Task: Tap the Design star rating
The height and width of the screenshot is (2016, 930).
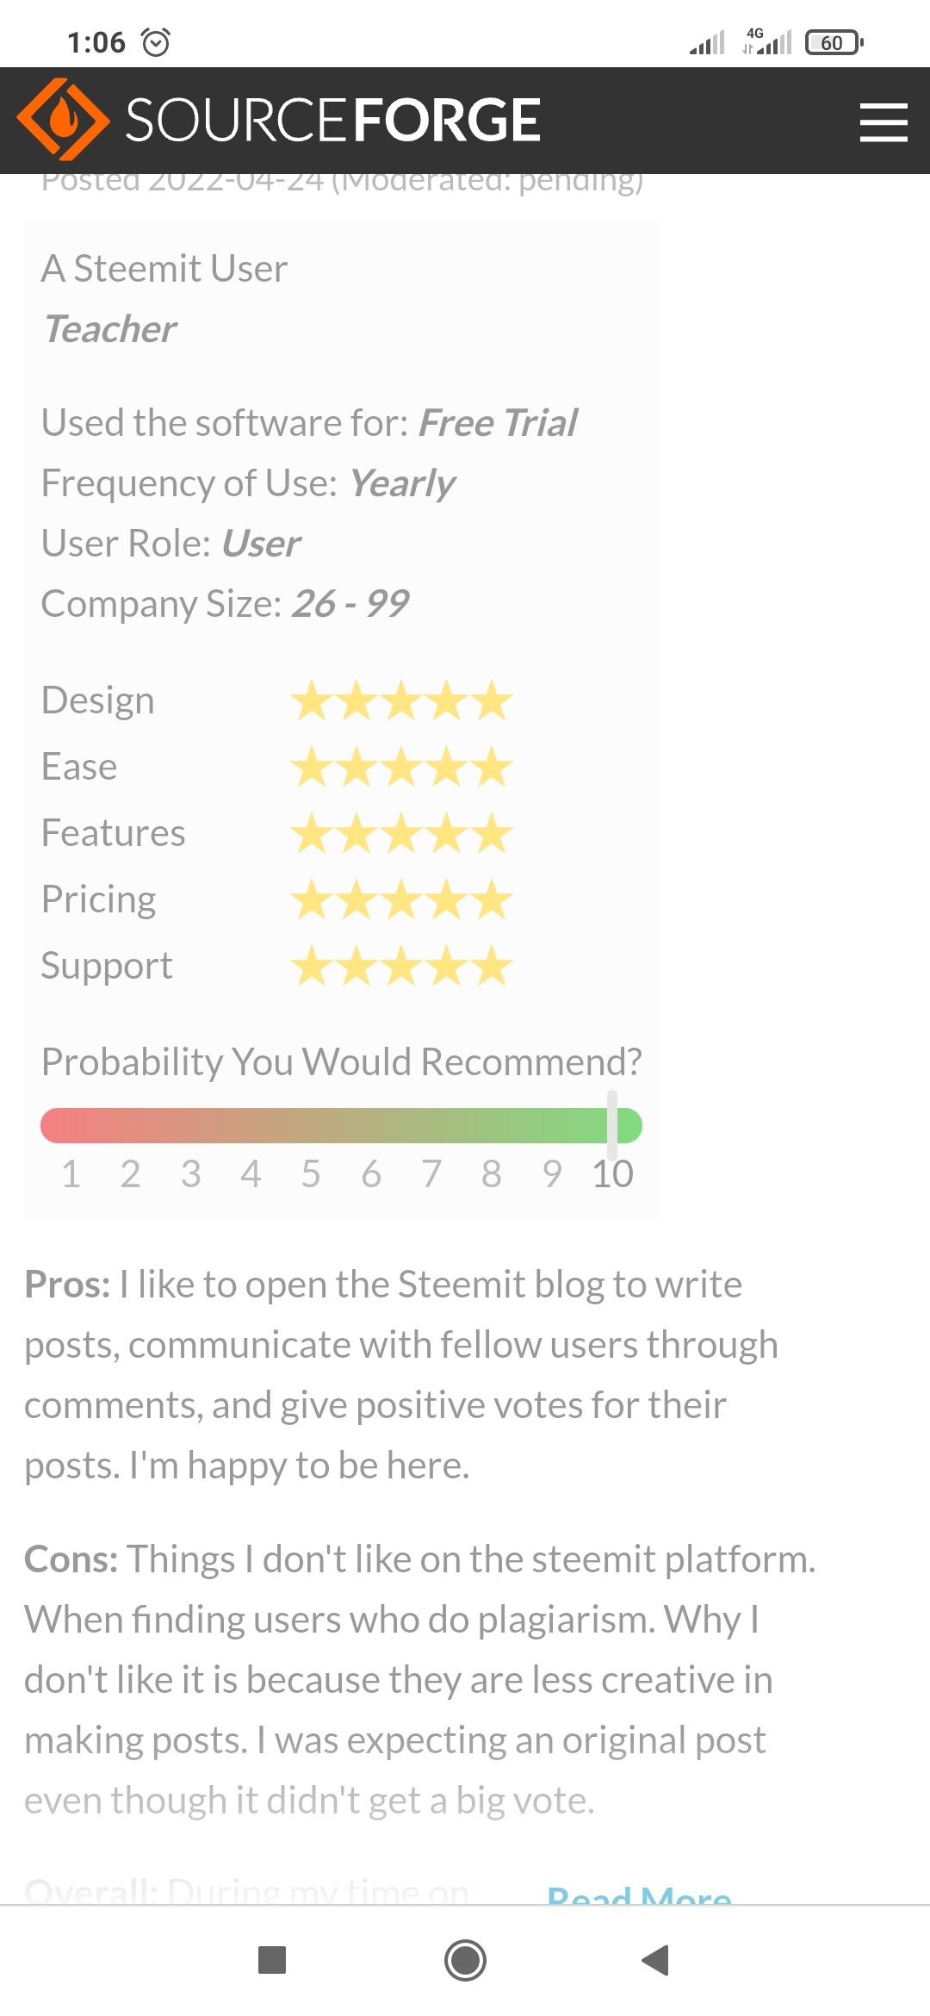Action: point(401,700)
